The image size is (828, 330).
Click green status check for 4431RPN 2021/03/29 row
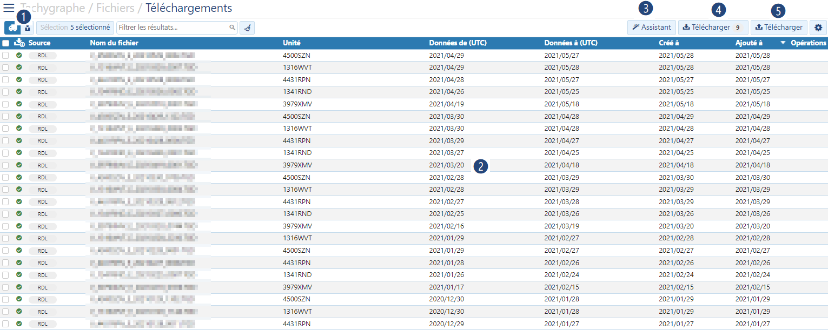[19, 140]
